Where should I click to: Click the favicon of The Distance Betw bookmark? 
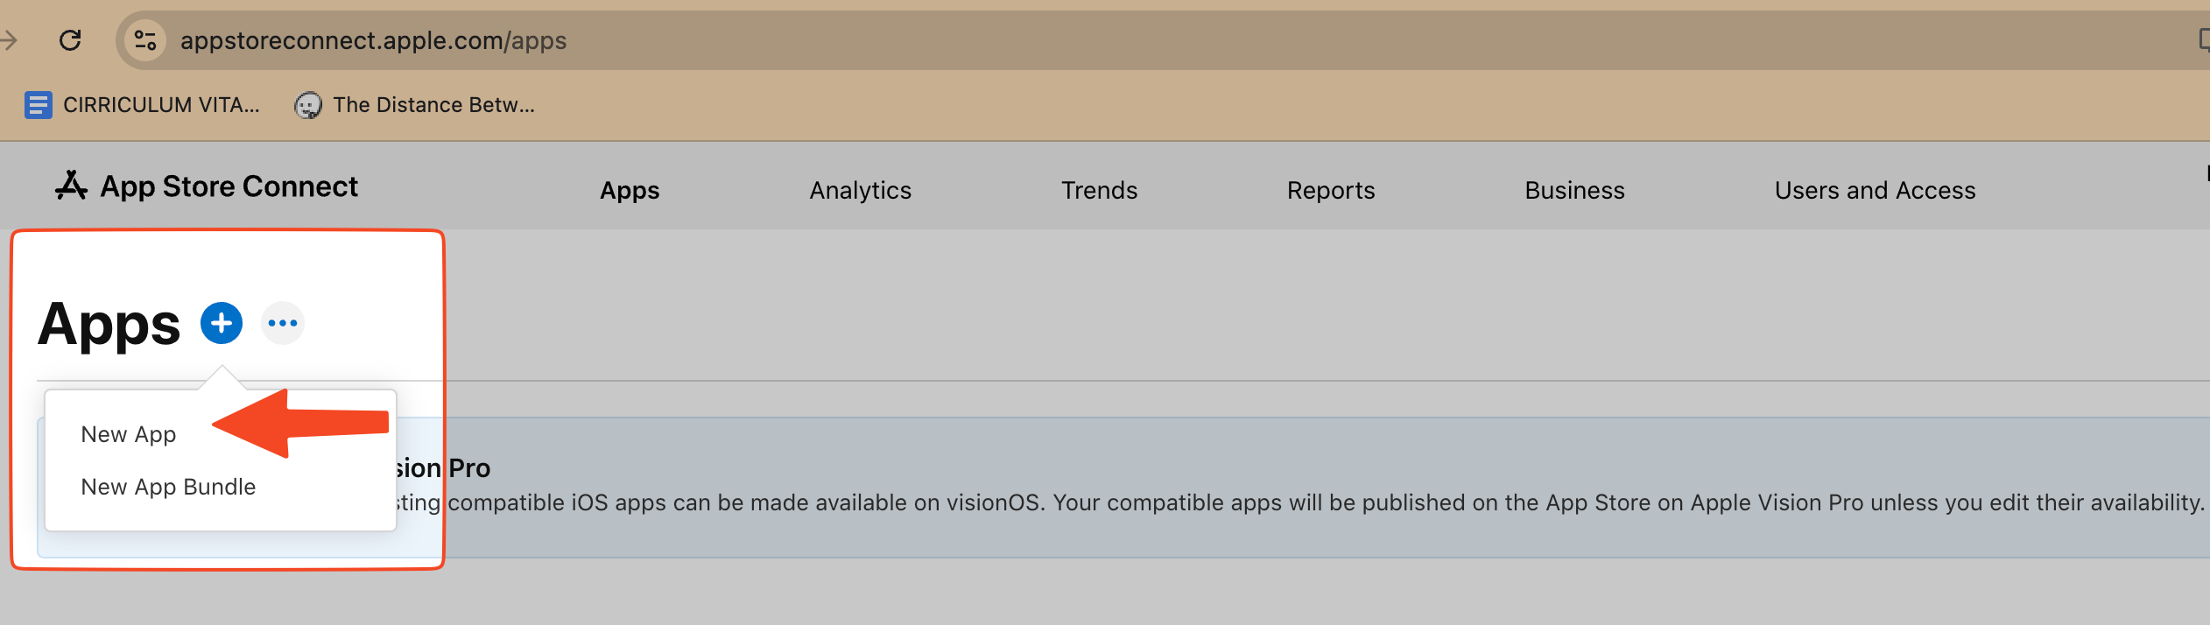[307, 105]
